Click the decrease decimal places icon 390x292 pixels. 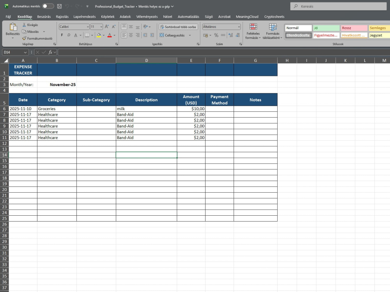coord(238,35)
